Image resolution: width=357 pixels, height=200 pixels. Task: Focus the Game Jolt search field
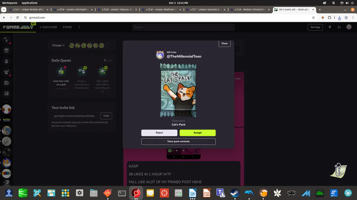pyautogui.click(x=184, y=27)
